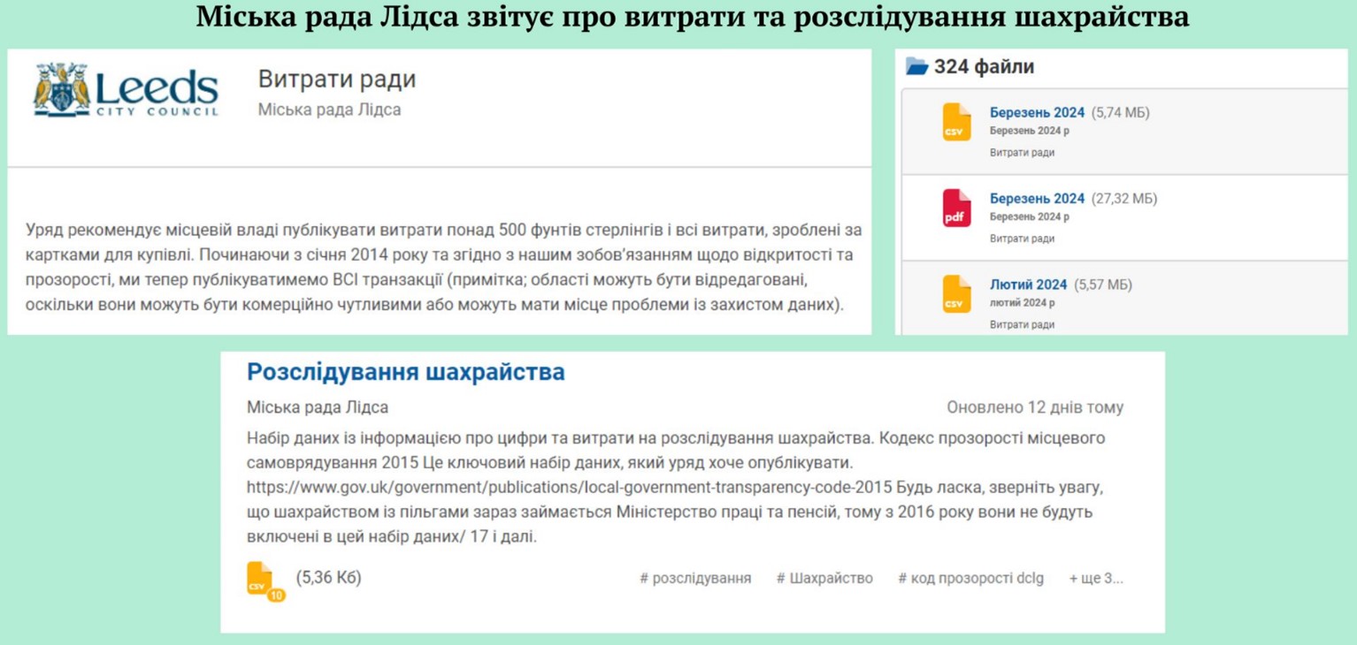Open the Лютий 2024 file link

(x=1028, y=285)
